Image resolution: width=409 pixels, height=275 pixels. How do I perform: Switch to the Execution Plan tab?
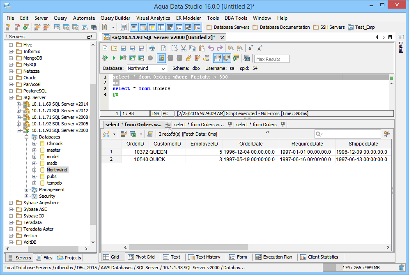(274, 257)
